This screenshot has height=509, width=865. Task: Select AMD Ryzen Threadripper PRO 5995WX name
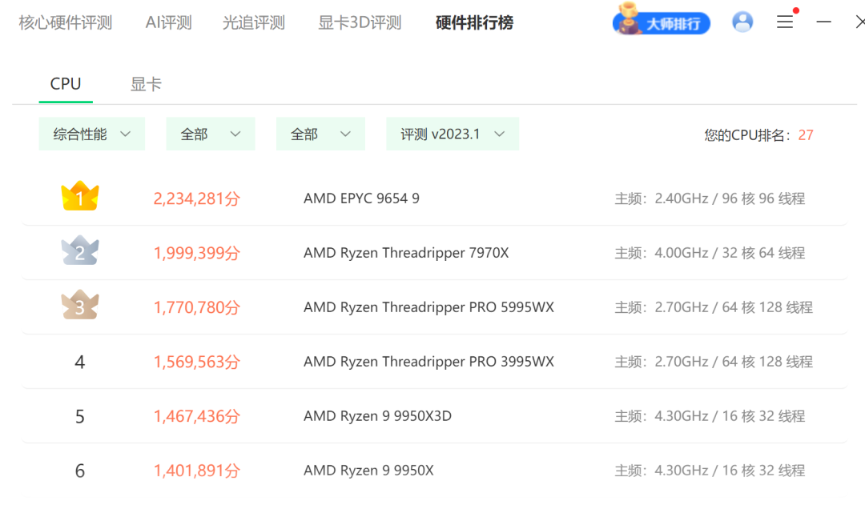(x=428, y=307)
